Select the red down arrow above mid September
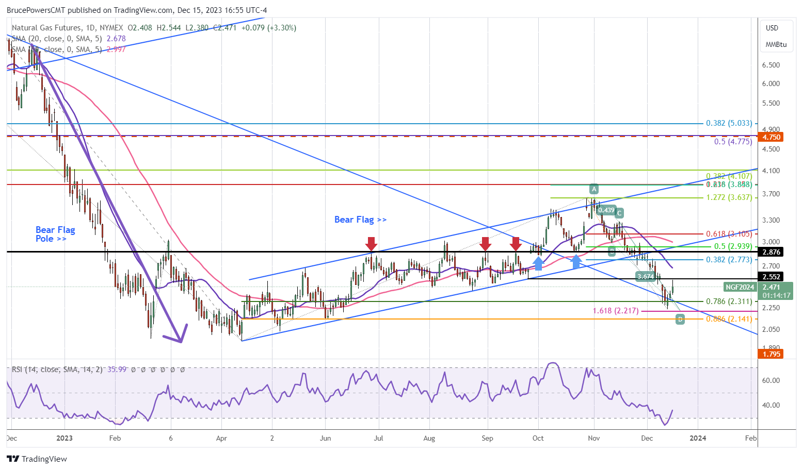This screenshot has width=803, height=470. click(x=516, y=243)
